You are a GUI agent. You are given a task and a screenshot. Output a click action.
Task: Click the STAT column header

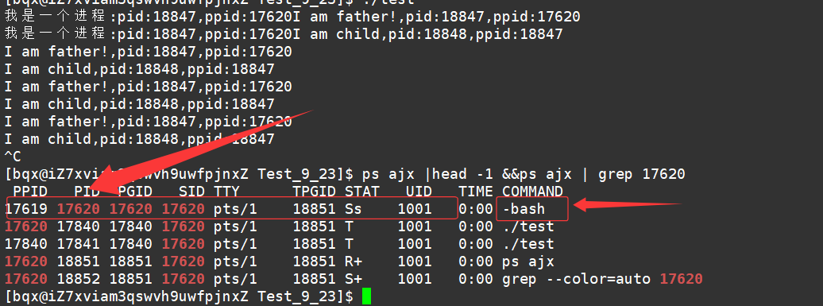(362, 191)
